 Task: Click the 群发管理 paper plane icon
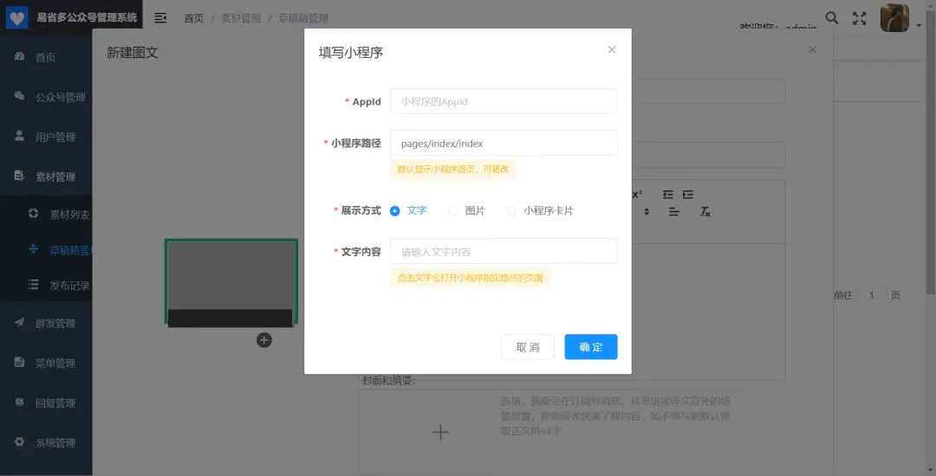tap(19, 322)
